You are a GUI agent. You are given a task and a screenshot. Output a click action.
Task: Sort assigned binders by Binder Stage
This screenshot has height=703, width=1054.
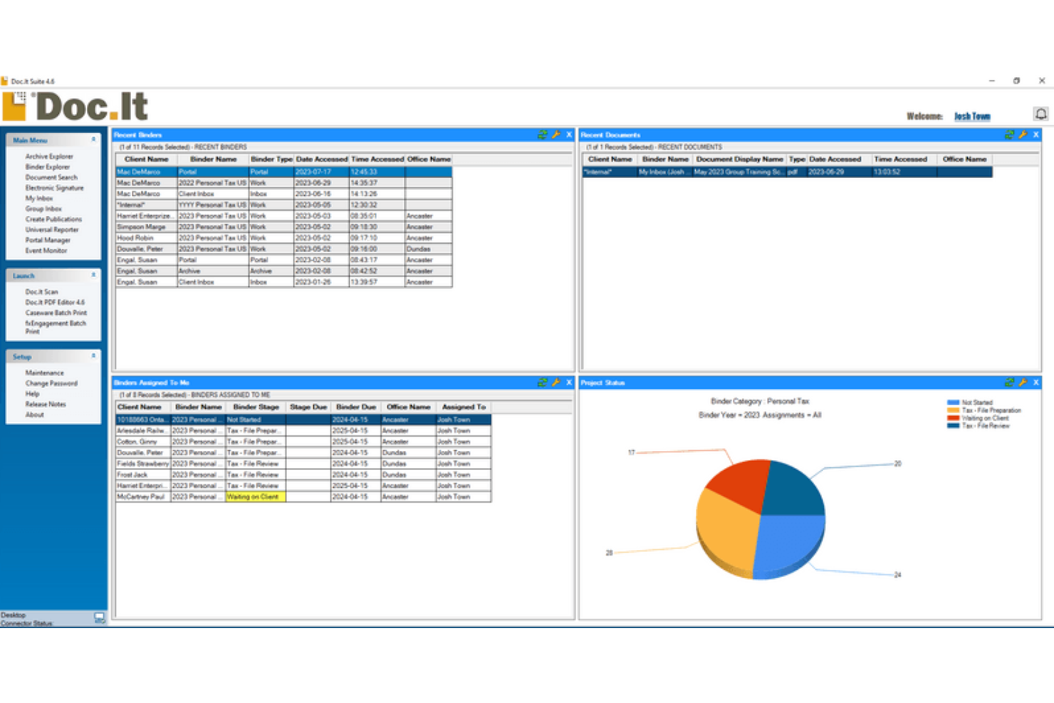click(x=256, y=407)
